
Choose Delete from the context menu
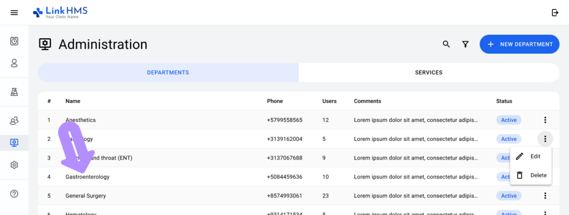click(531, 175)
